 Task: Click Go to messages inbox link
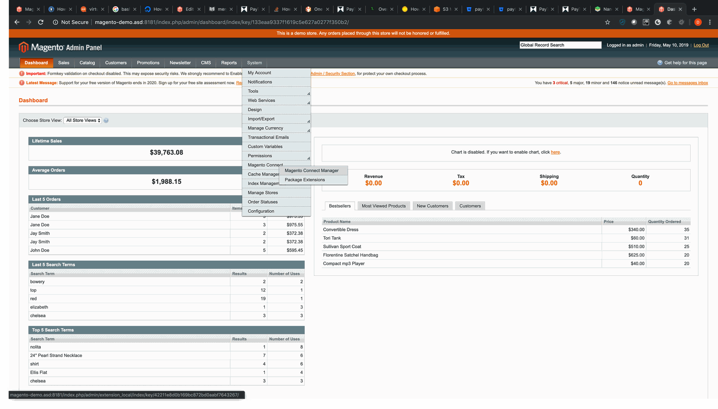[x=687, y=83]
